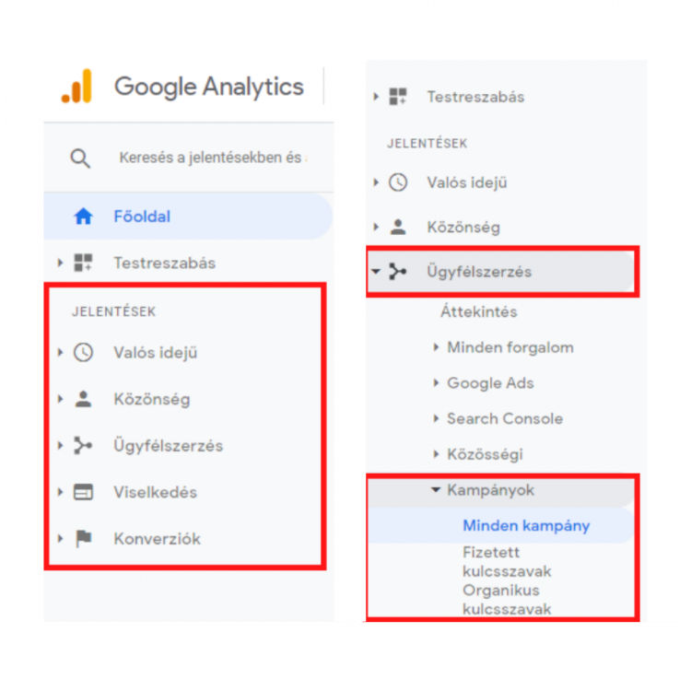This screenshot has width=691, height=691.
Task: Expand the Konverziók section arrow
Action: (60, 538)
